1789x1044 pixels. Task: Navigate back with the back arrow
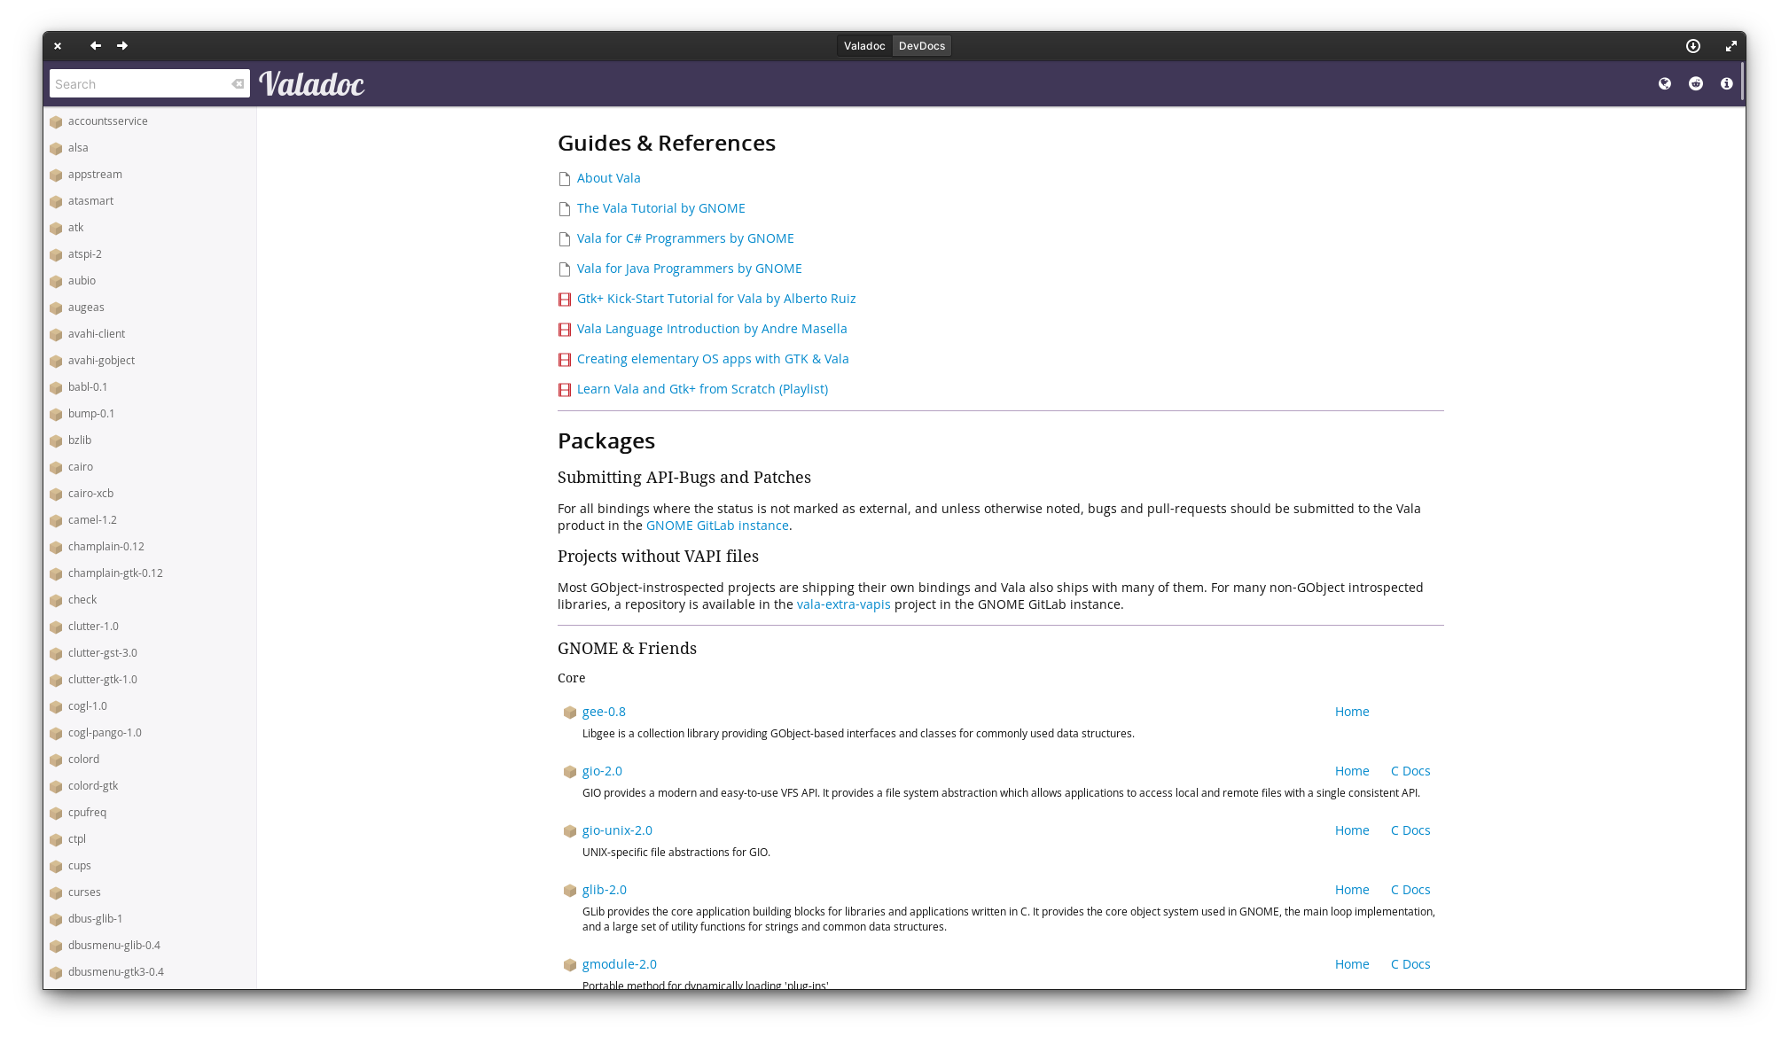coord(95,45)
